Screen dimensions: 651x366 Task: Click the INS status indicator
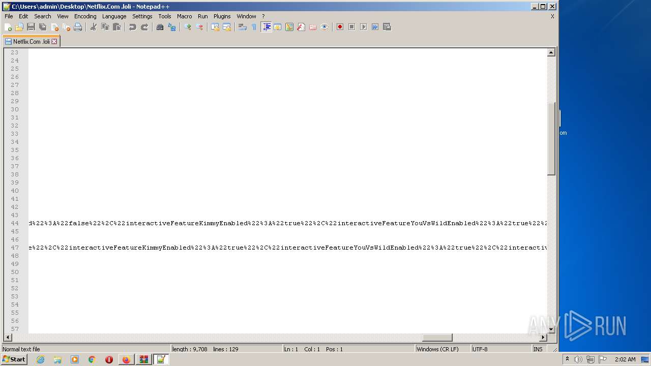538,349
